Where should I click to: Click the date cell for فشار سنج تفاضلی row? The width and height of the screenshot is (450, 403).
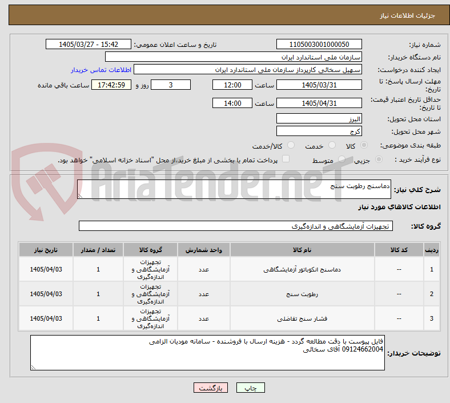coord(46,318)
